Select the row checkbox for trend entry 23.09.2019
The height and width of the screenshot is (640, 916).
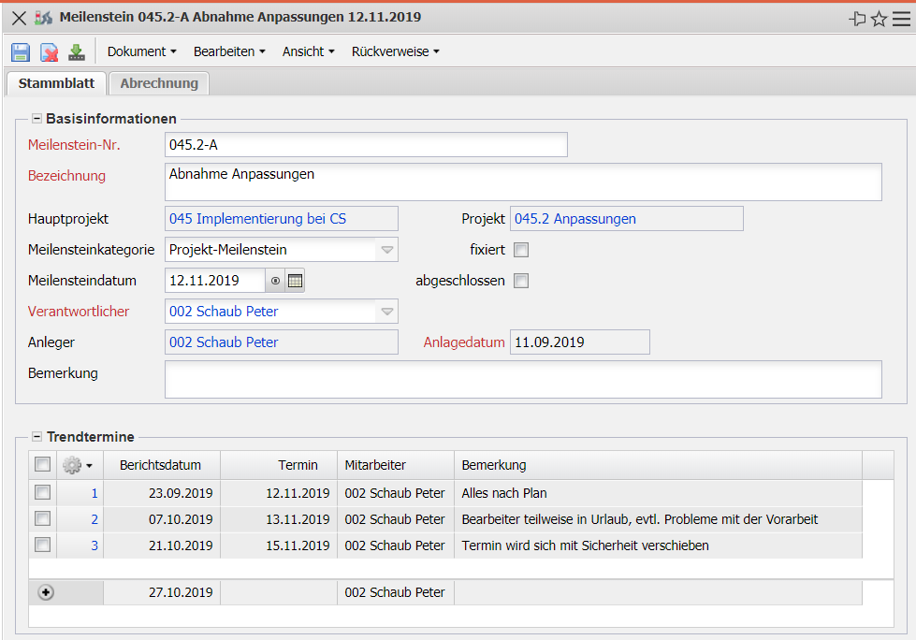(x=42, y=492)
